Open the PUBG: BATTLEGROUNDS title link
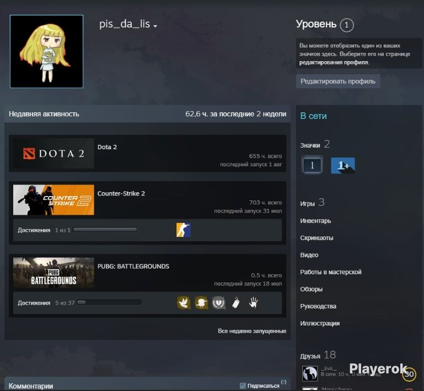The height and width of the screenshot is (391, 424). point(133,266)
